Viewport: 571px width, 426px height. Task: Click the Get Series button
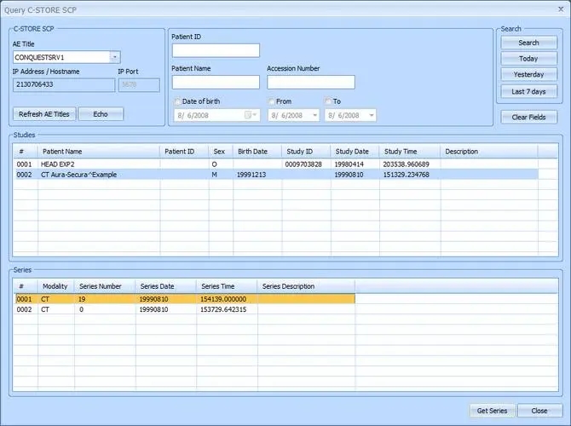click(x=492, y=411)
